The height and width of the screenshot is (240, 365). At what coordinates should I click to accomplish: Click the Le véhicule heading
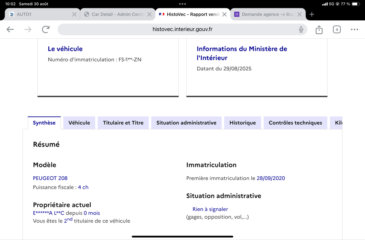click(65, 49)
